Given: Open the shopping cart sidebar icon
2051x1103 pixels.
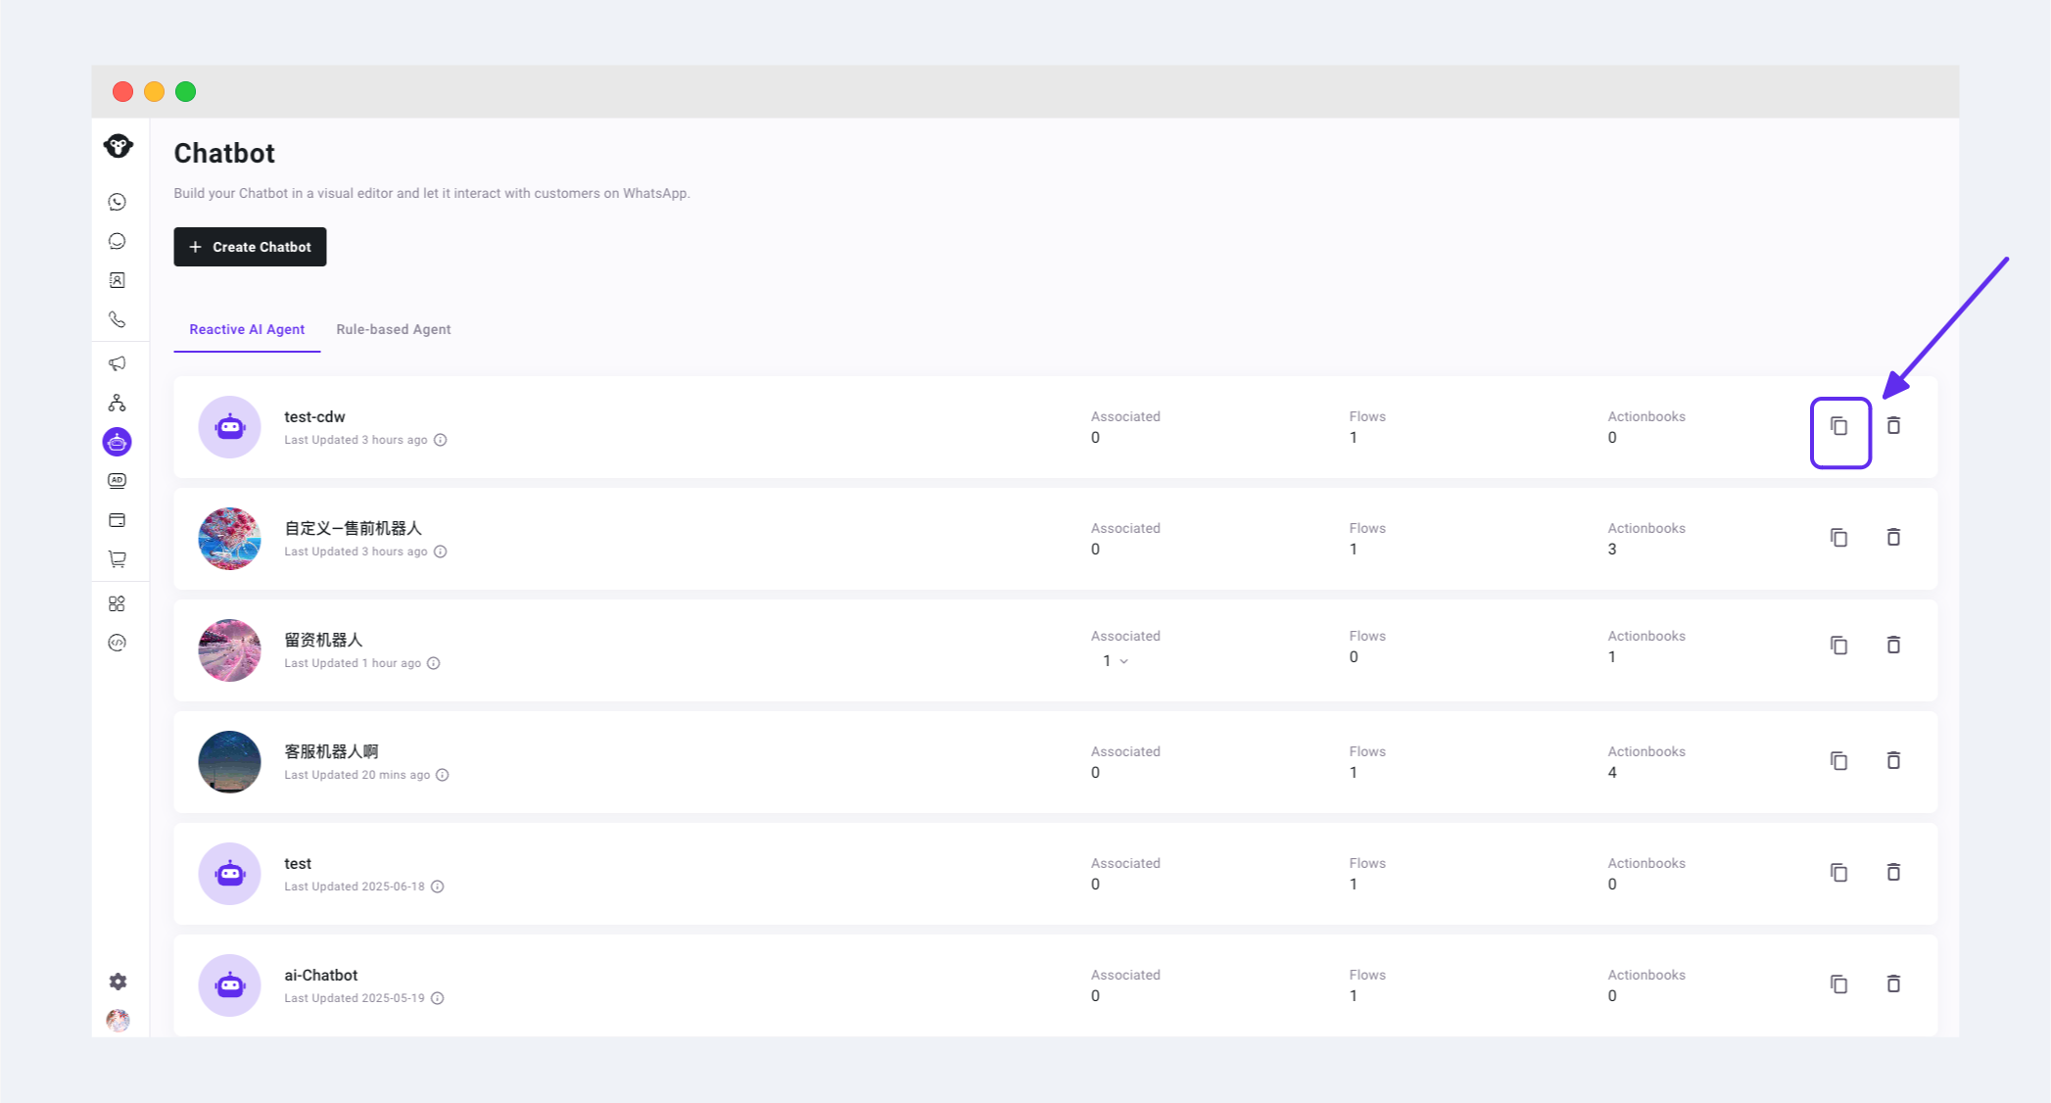Looking at the screenshot, I should click(118, 559).
